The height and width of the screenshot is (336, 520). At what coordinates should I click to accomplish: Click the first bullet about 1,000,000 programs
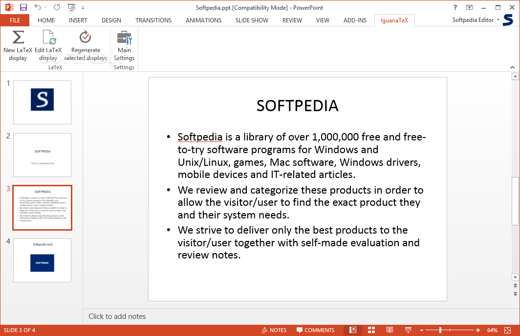(302, 156)
